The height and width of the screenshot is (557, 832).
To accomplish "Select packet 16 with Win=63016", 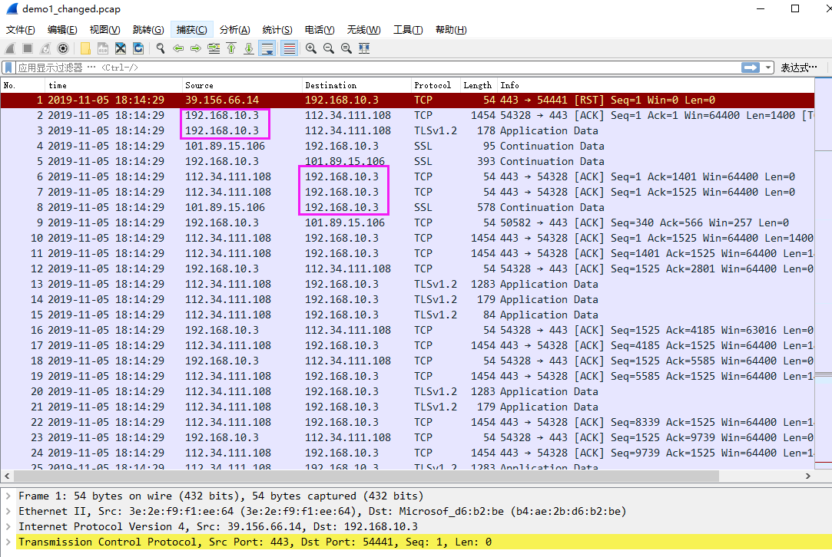I will (x=407, y=331).
